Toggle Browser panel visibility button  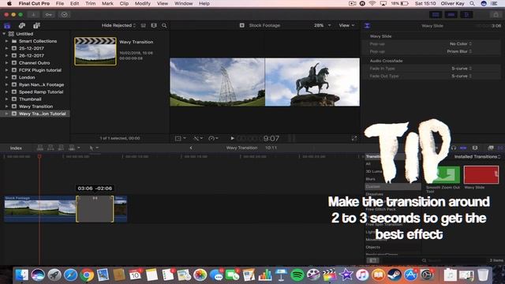(x=436, y=14)
